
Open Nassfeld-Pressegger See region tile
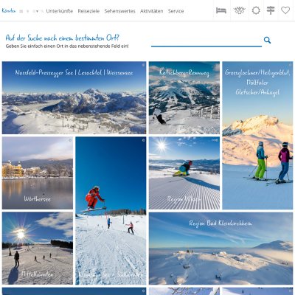(x=74, y=98)
